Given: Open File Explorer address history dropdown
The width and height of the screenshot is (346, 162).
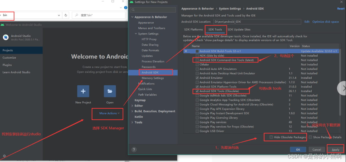Looking at the screenshot, I should coord(59,15).
